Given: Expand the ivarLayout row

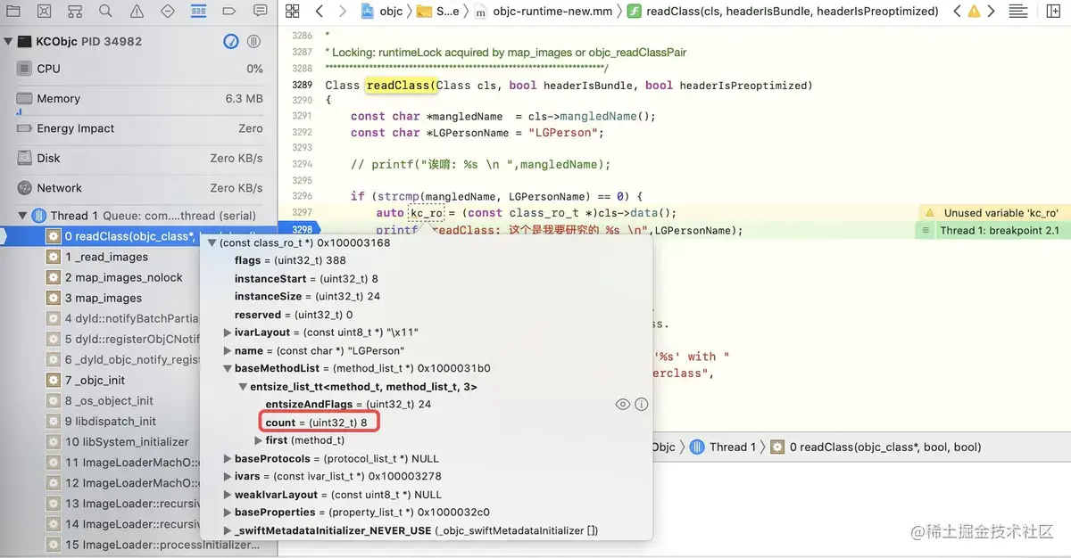Looking at the screenshot, I should pyautogui.click(x=228, y=332).
